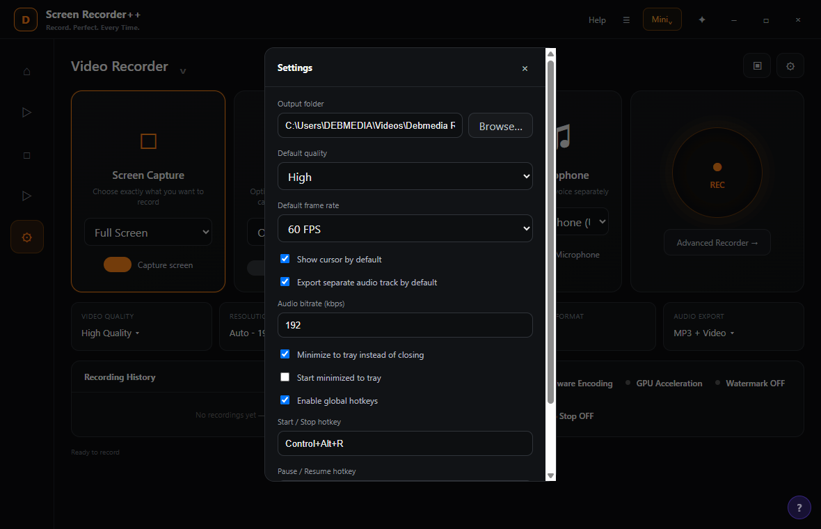Open the Full Screen capture mode dropdown

pos(148,232)
